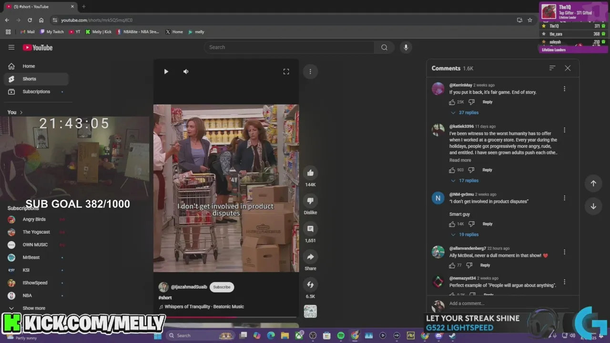
Task: Show more subscriptions
Action: pos(36,308)
